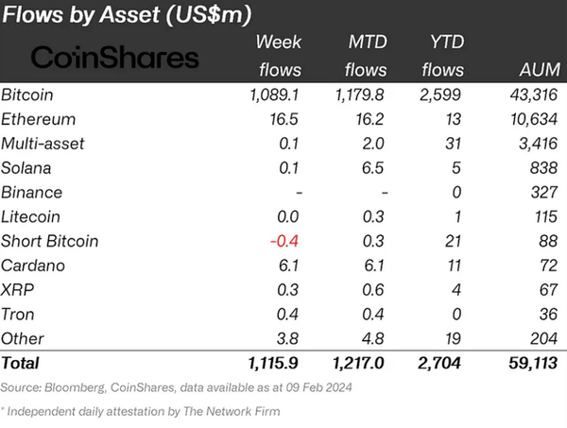Click the Week flows column header
The height and width of the screenshot is (428, 567).
(280, 56)
